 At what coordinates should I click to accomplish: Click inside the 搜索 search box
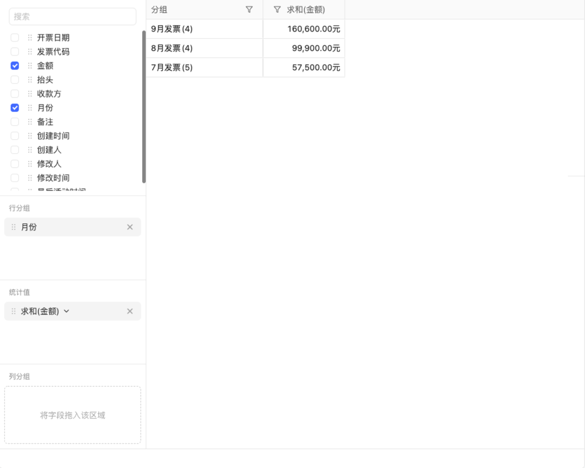pyautogui.click(x=73, y=16)
